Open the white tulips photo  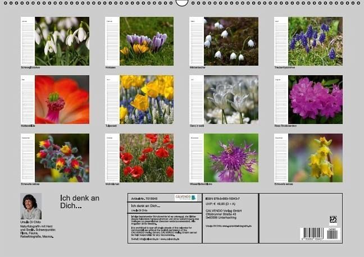click(x=231, y=99)
